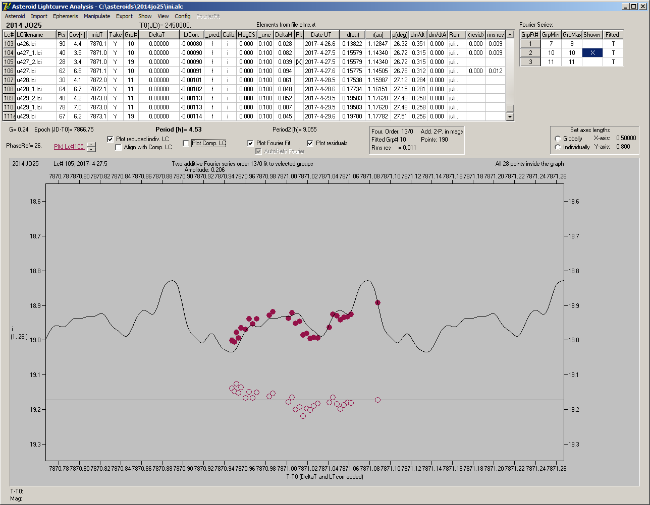Click the rightmost filled data point near 18.9

coord(377,302)
